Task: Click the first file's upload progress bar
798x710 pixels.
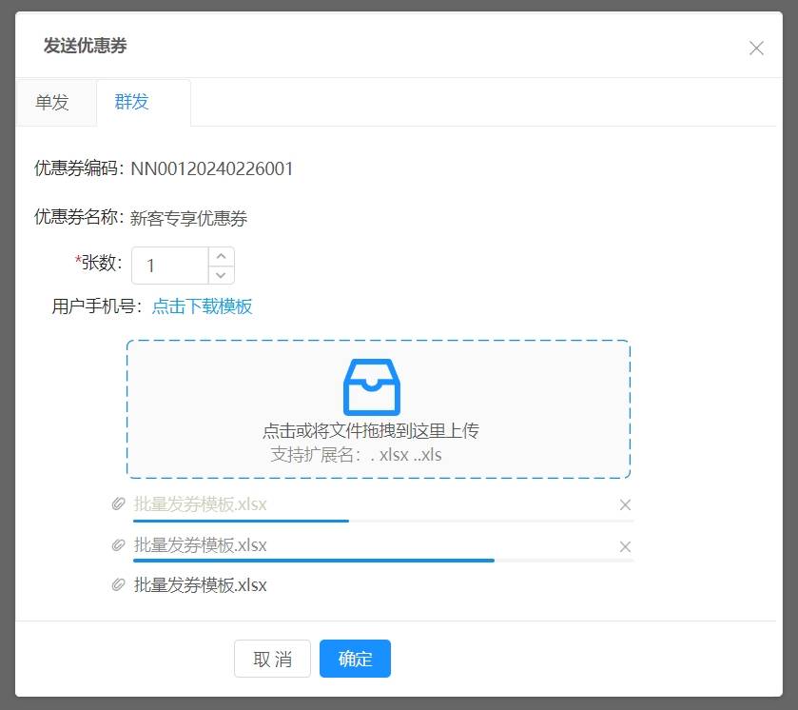Action: [x=241, y=521]
